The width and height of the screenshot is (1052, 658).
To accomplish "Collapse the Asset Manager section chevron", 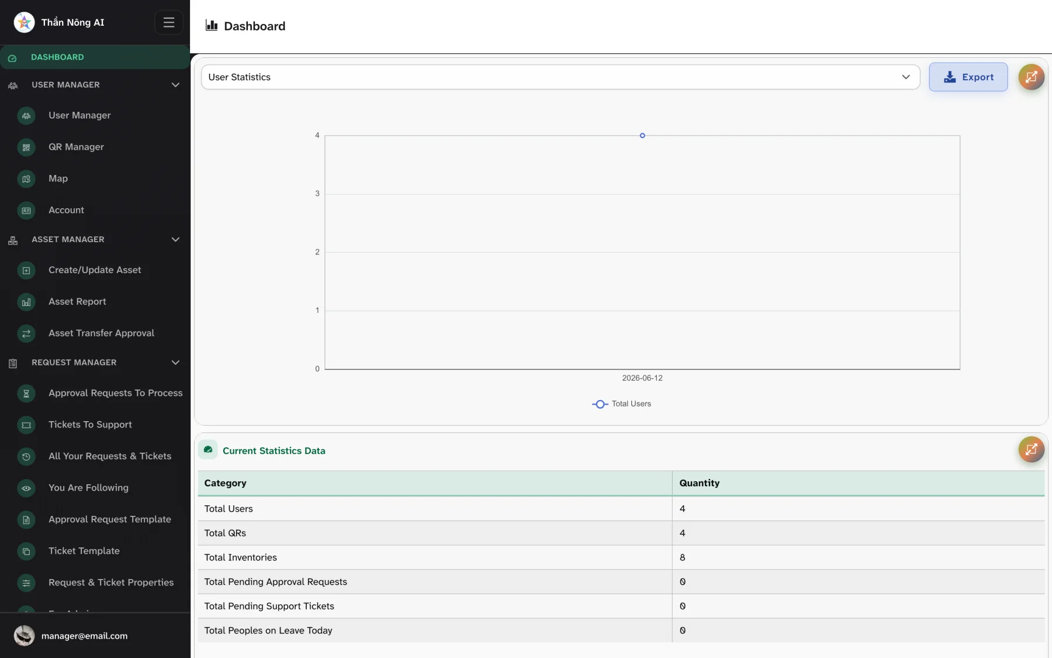I will tap(175, 240).
